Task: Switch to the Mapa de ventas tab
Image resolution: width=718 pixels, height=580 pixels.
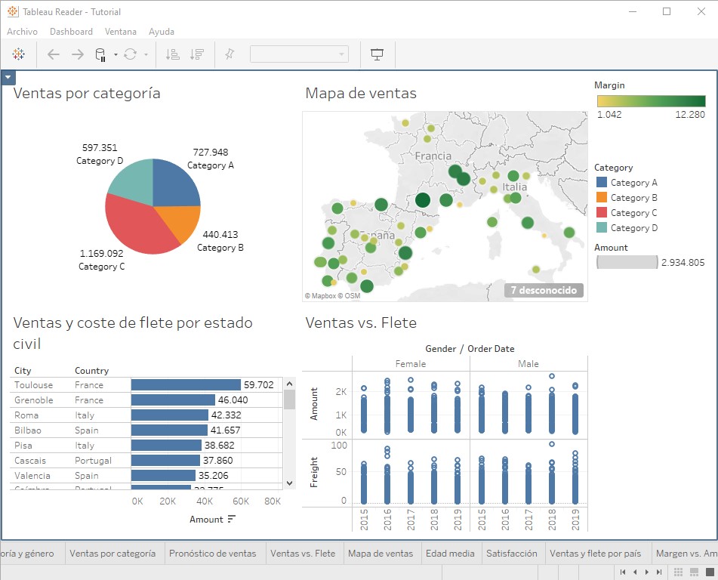Action: (x=381, y=553)
